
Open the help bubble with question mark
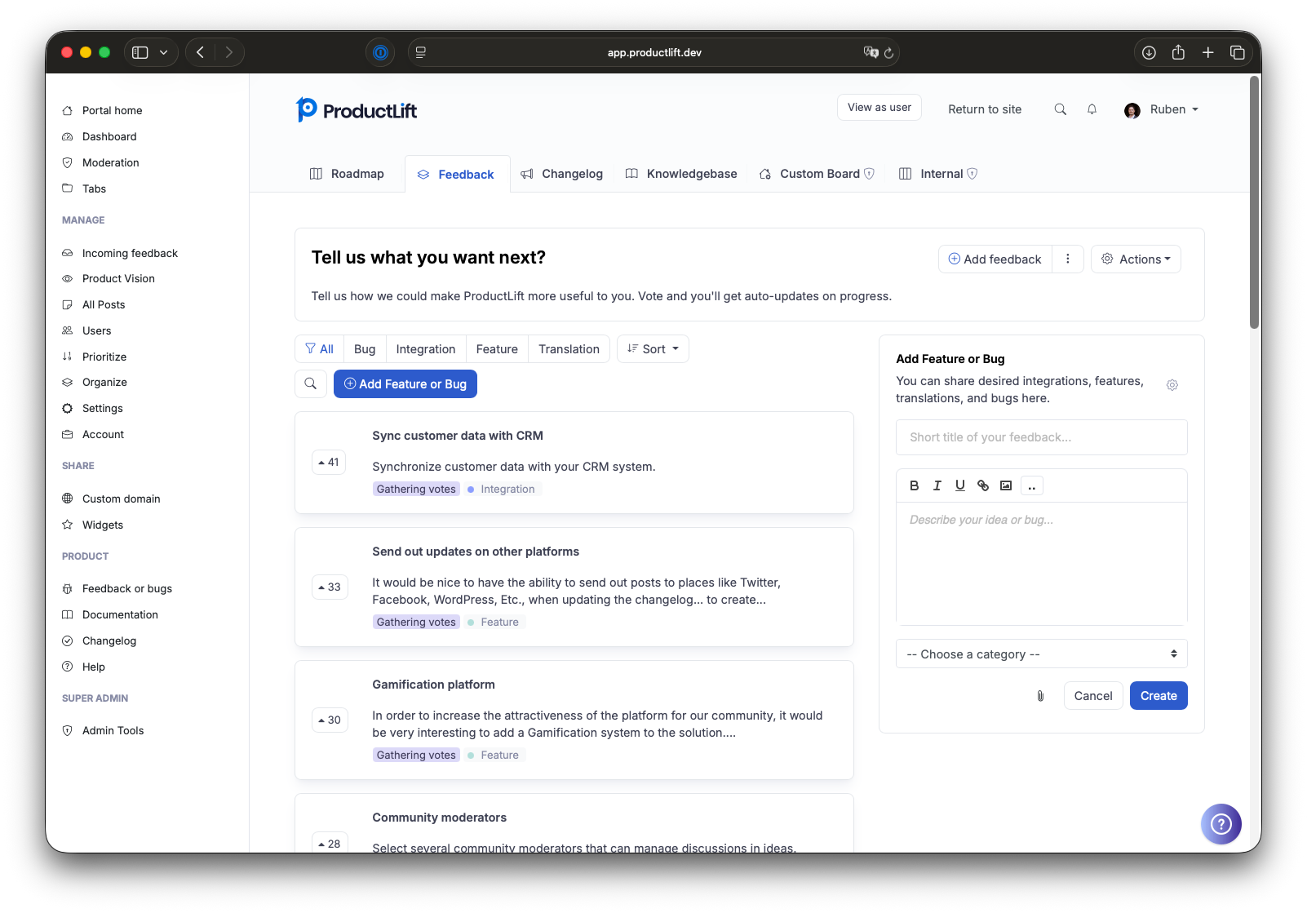(x=1221, y=823)
